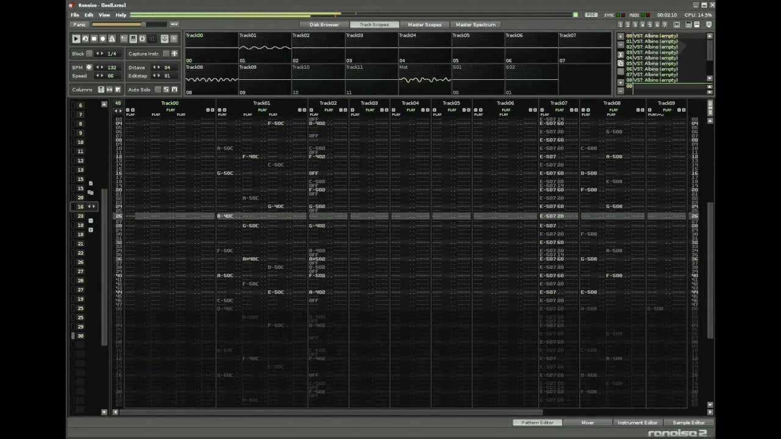Stop playback with the Stop button
The width and height of the screenshot is (781, 439).
pyautogui.click(x=94, y=39)
